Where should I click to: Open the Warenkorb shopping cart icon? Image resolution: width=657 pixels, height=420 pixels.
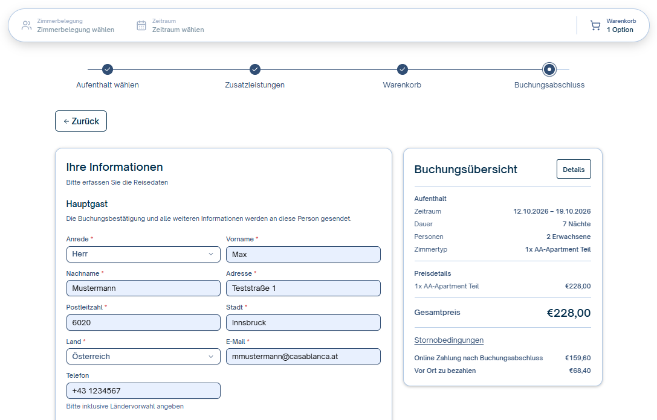pyautogui.click(x=595, y=25)
